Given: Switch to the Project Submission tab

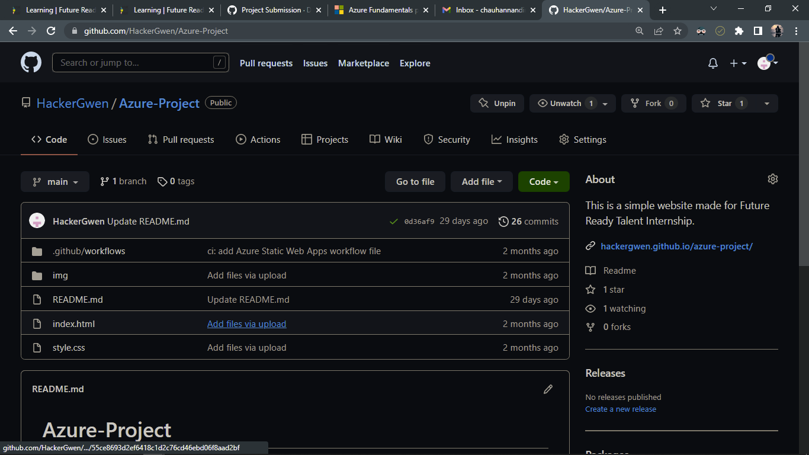Looking at the screenshot, I should (274, 10).
